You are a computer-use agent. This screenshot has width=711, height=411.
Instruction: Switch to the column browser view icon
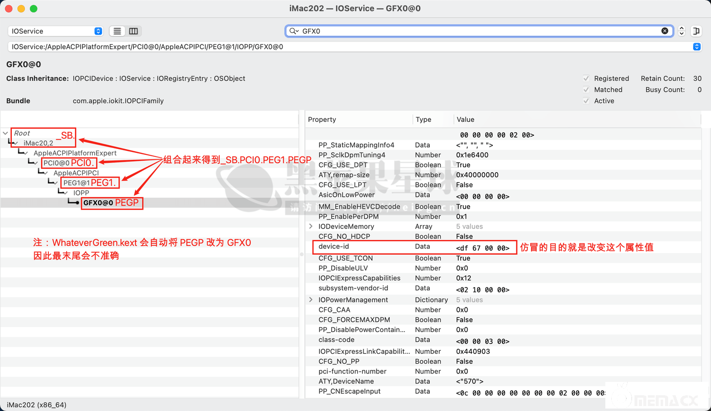[133, 31]
